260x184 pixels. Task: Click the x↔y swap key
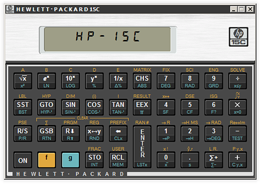(94, 134)
